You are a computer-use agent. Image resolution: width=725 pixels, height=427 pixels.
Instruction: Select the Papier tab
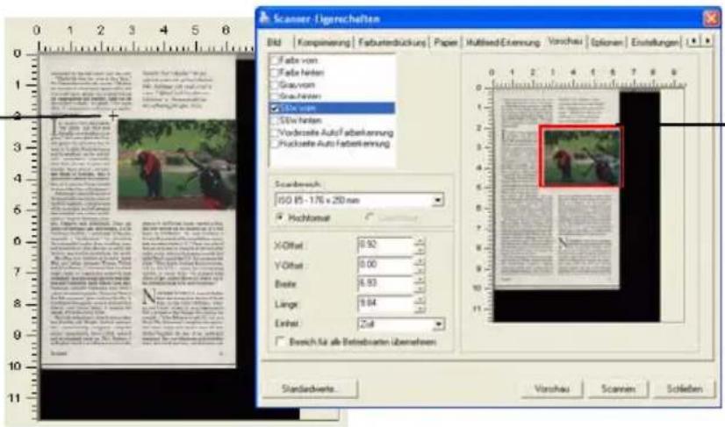445,42
